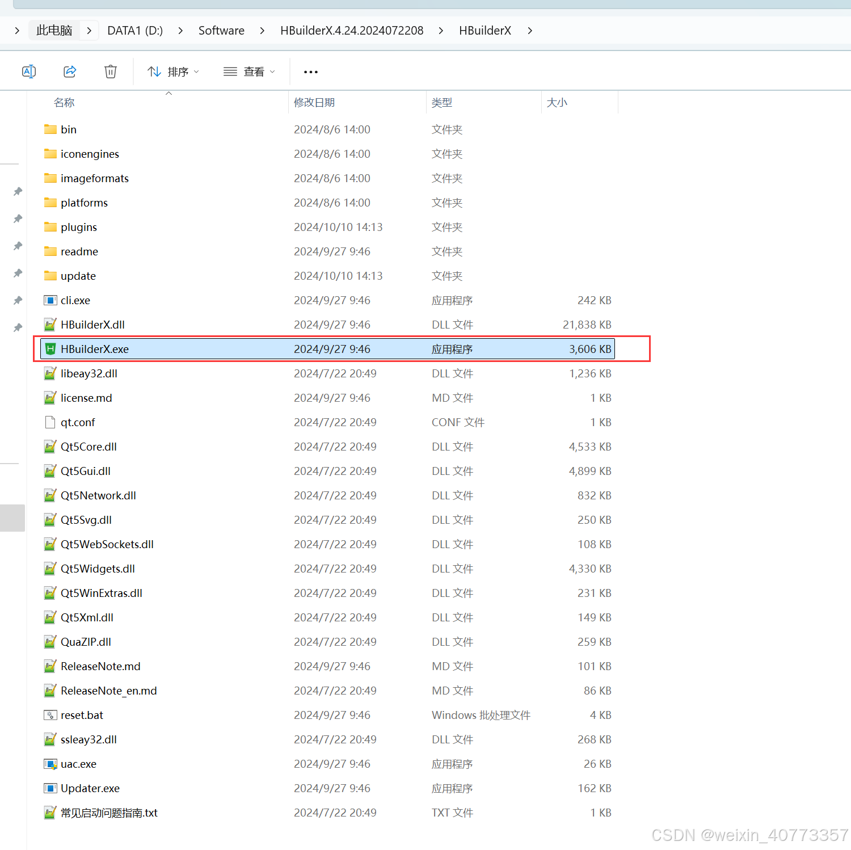
Task: Select the uac.exe shield icon
Action: point(50,764)
